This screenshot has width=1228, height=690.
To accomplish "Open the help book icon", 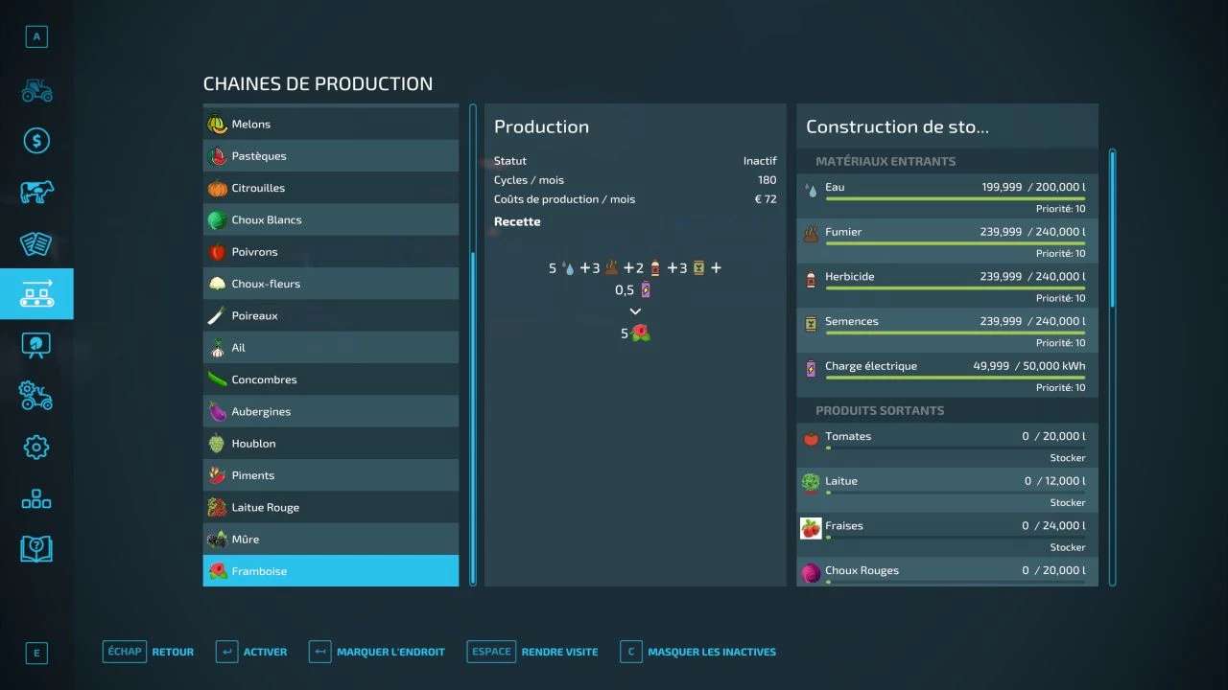I will [x=36, y=549].
